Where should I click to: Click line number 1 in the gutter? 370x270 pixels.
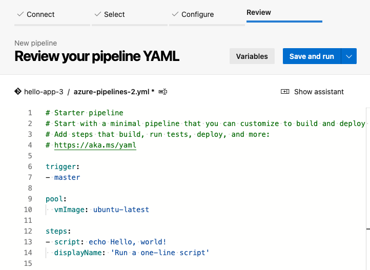(30, 113)
